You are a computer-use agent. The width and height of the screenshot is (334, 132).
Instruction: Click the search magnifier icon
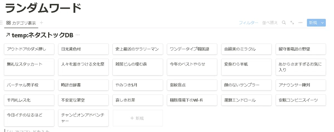coord(284,23)
